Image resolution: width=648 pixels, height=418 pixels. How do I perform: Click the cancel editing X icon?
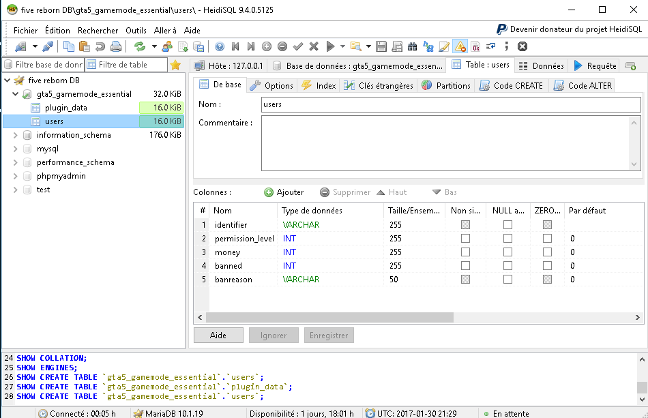point(314,46)
